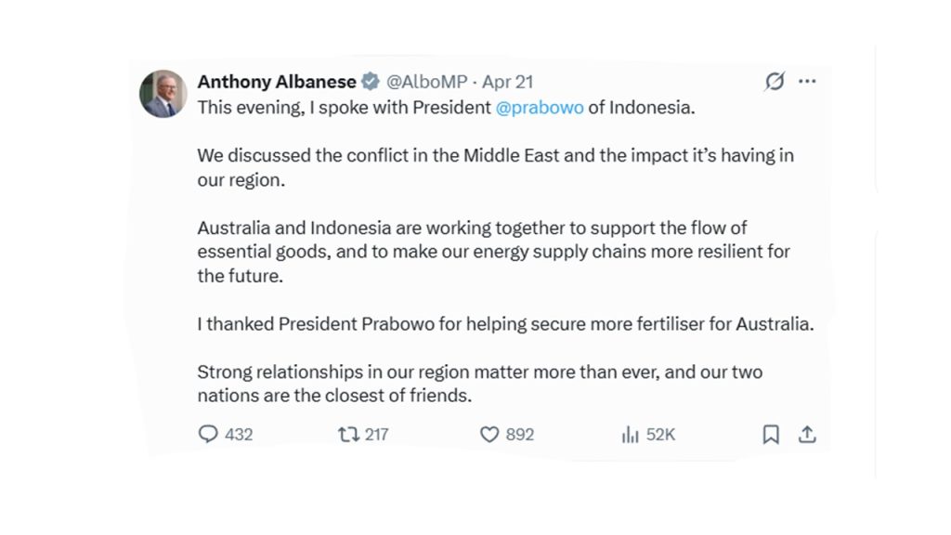This screenshot has width=951, height=535.
Task: Click the Anthony Albanese display name
Action: coord(277,82)
